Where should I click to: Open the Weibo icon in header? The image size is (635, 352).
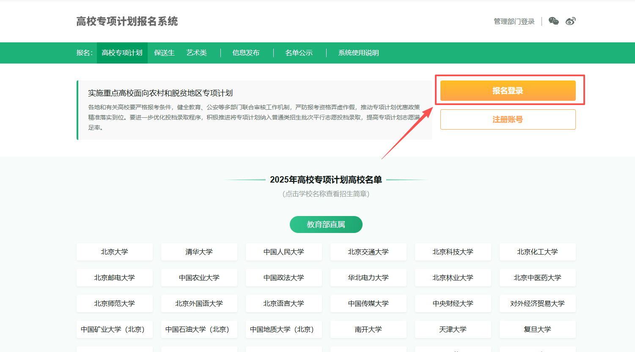pyautogui.click(x=570, y=21)
